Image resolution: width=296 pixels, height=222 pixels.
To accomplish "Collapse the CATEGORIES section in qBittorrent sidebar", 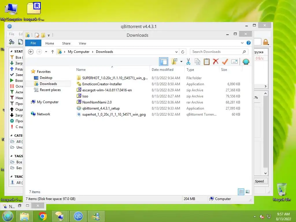I will pos(11,135).
